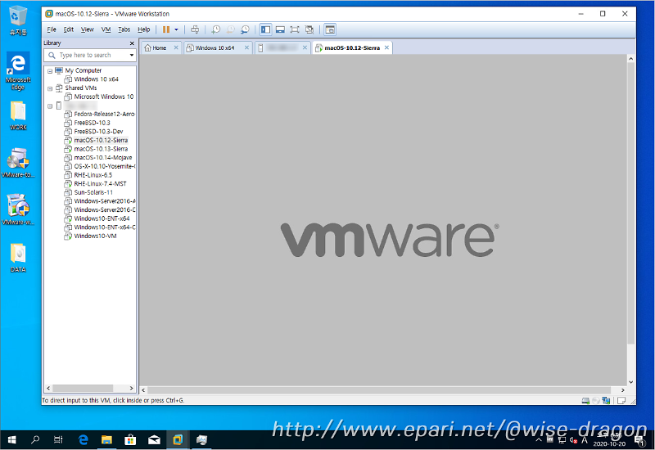This screenshot has width=655, height=450.
Task: Click the Suspend (pause) VM toolbar button
Action: tap(166, 29)
